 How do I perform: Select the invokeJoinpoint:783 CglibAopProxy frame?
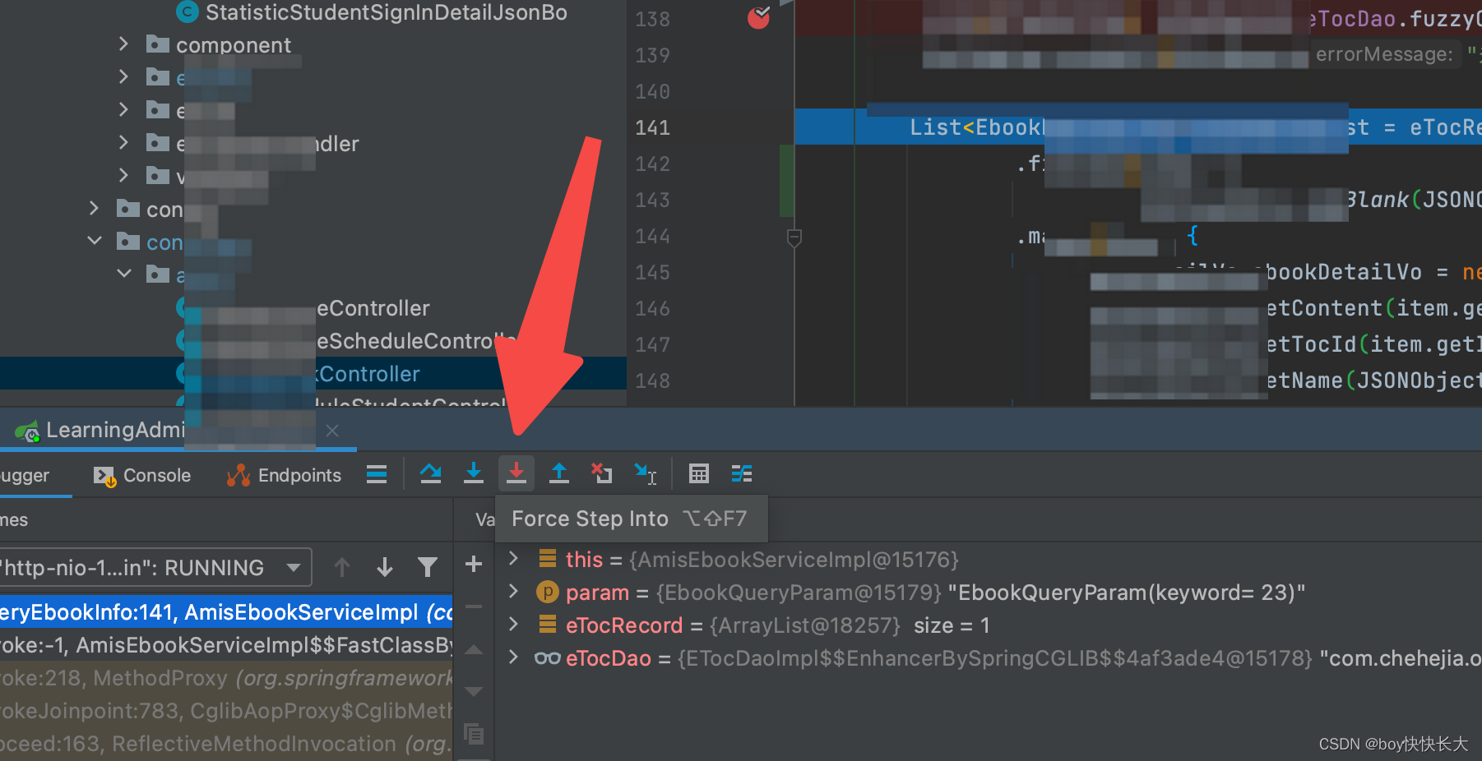pyautogui.click(x=226, y=711)
